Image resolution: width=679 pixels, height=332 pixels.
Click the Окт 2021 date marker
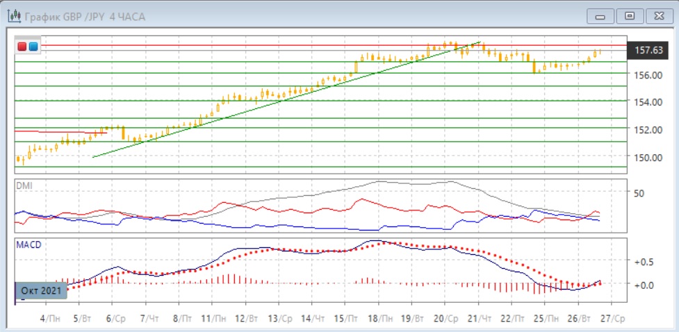[40, 290]
